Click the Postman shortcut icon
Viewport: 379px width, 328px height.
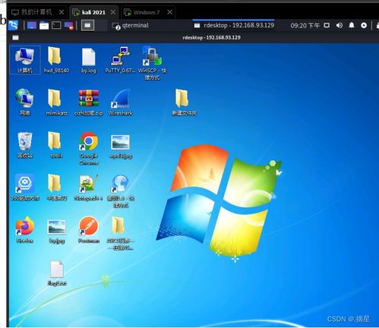pos(89,230)
